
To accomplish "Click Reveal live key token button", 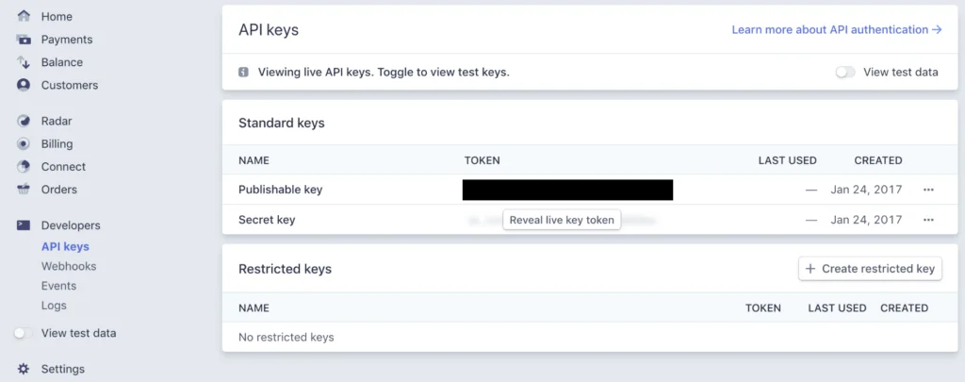I will pyautogui.click(x=562, y=220).
